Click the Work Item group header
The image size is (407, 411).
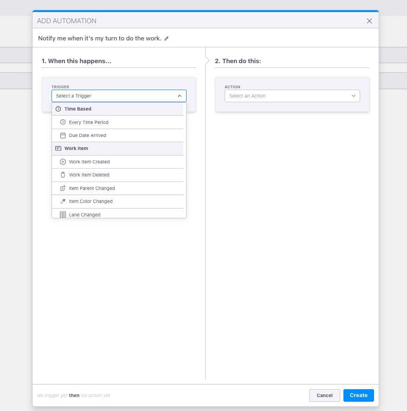click(x=76, y=149)
